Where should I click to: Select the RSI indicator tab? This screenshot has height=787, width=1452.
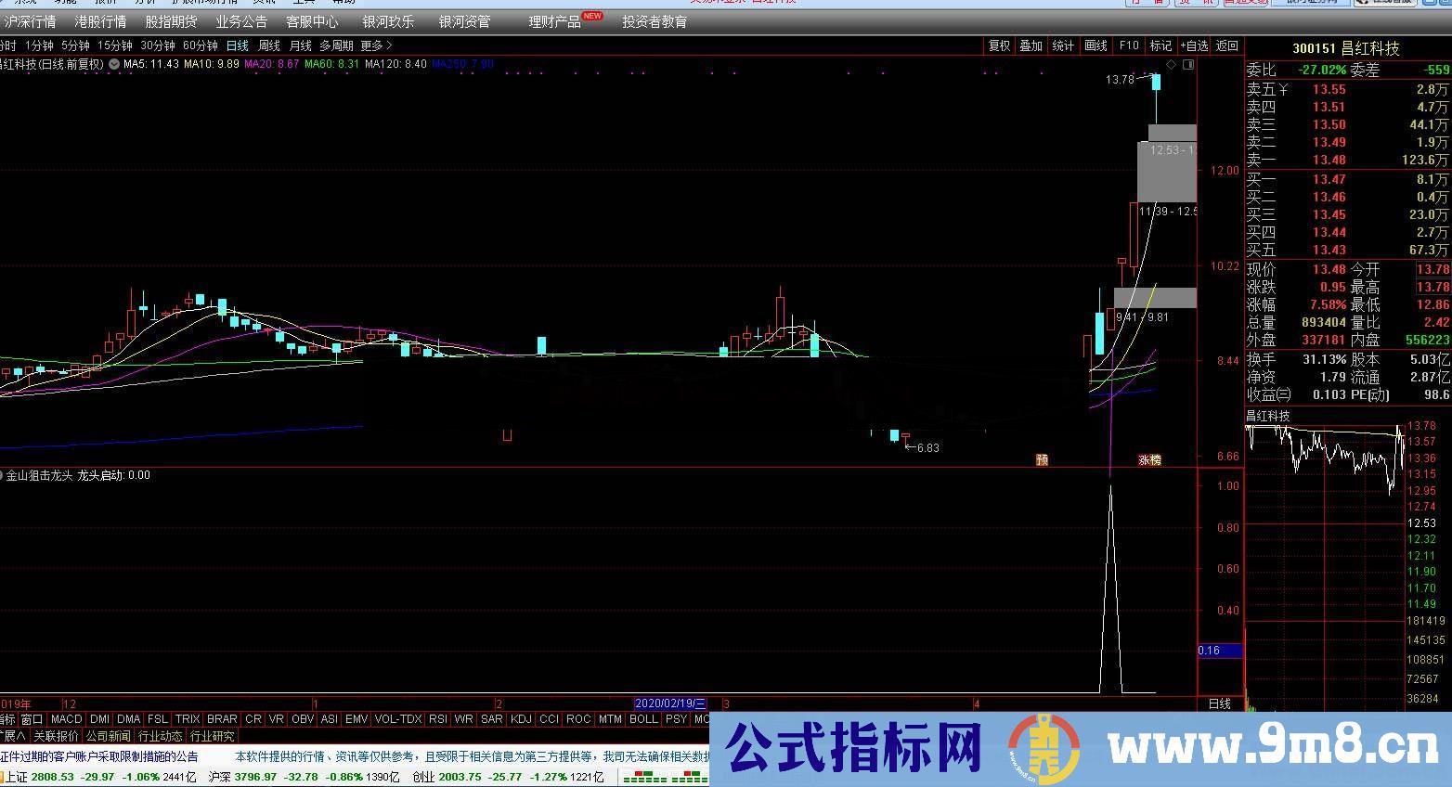(x=438, y=719)
